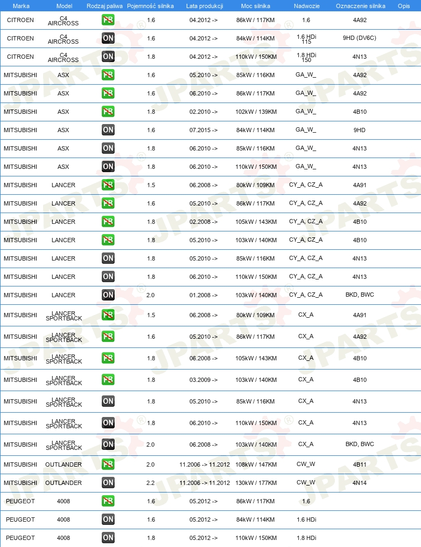Select the 03.2009 -> production date cell
The height and width of the screenshot is (547, 421).
pyautogui.click(x=204, y=380)
